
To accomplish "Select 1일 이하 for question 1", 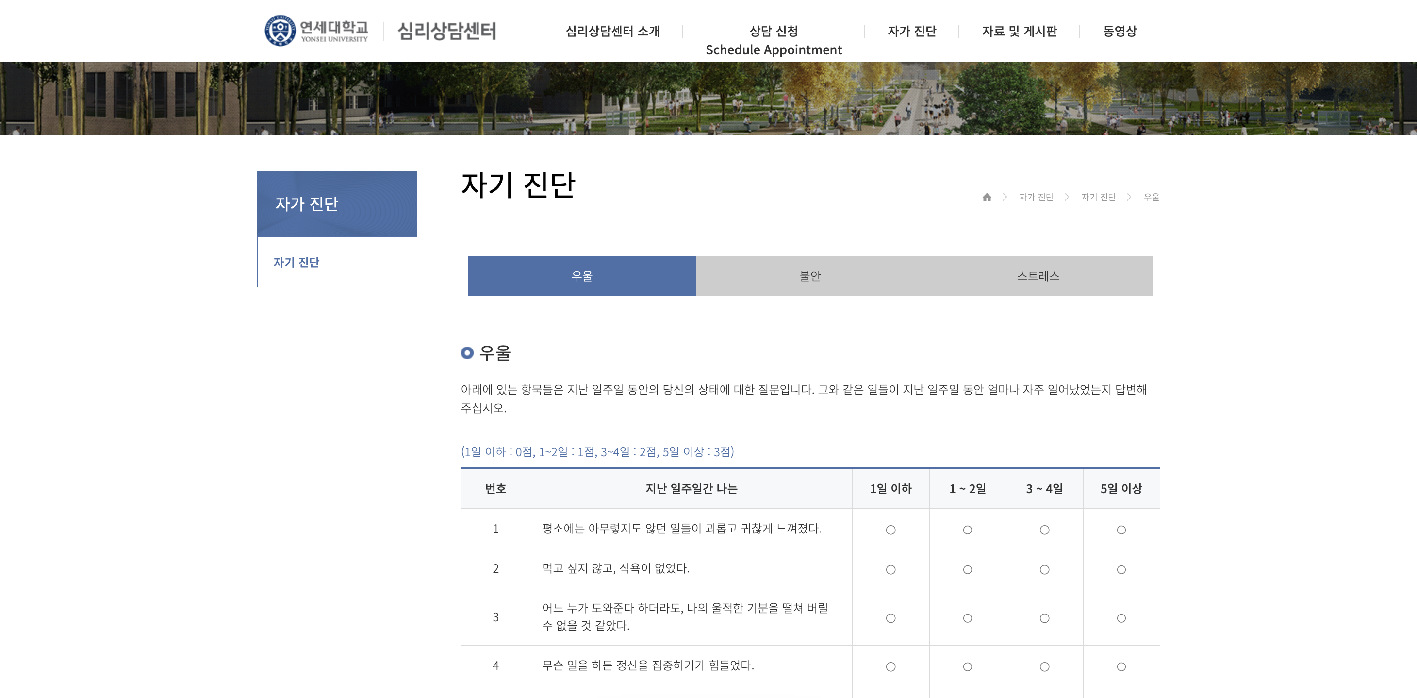I will click(891, 529).
